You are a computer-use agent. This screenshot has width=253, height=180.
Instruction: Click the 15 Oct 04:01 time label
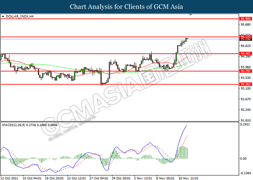pyautogui.click(x=32, y=178)
